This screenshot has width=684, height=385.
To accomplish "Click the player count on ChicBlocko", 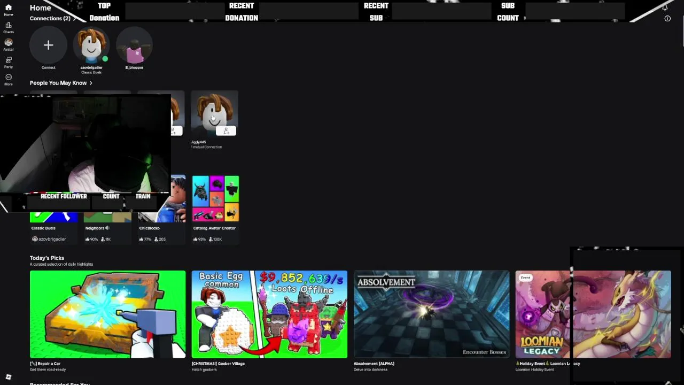I will pos(160,239).
